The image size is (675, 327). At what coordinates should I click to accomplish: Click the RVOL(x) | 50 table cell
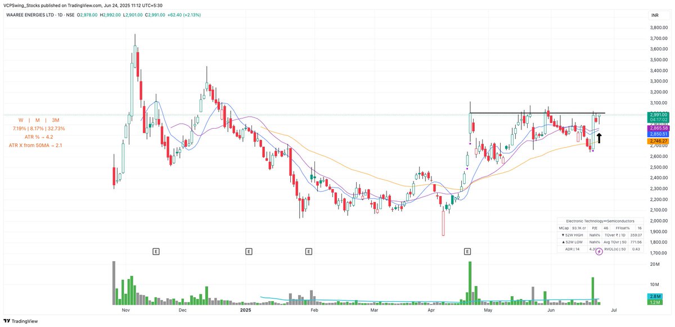[615, 249]
